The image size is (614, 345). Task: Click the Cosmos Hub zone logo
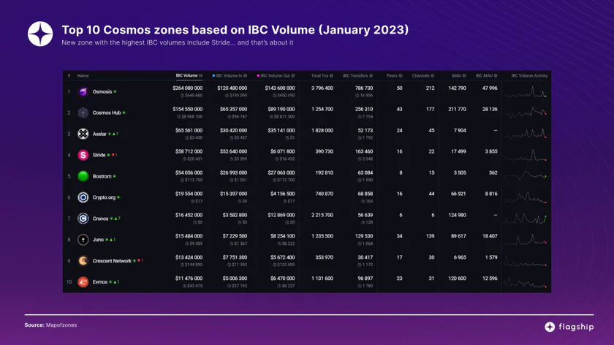(x=83, y=113)
